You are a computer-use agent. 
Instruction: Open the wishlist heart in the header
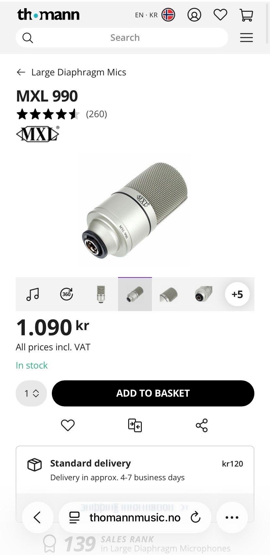click(x=220, y=15)
